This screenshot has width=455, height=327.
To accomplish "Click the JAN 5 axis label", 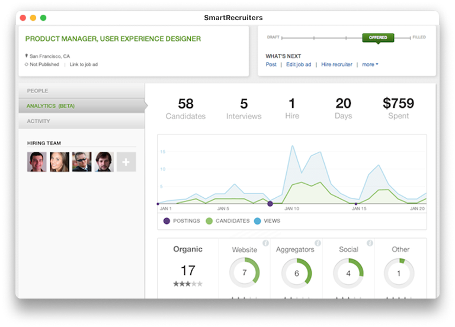I will click(223, 209).
